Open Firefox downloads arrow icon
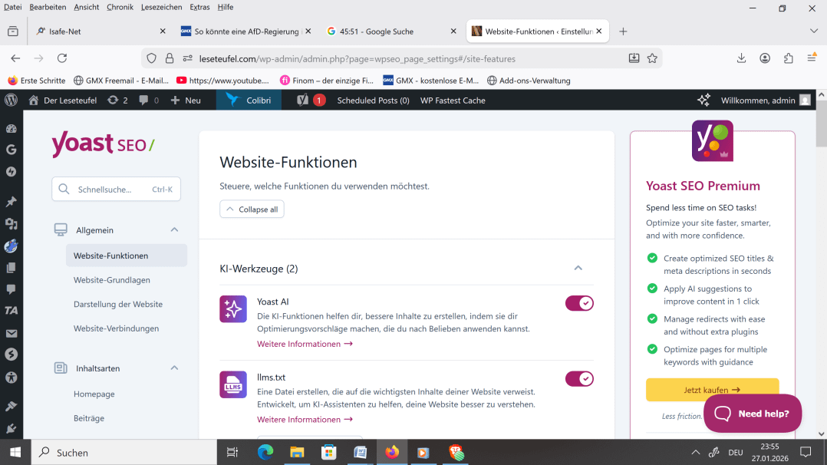827x465 pixels. coord(741,58)
